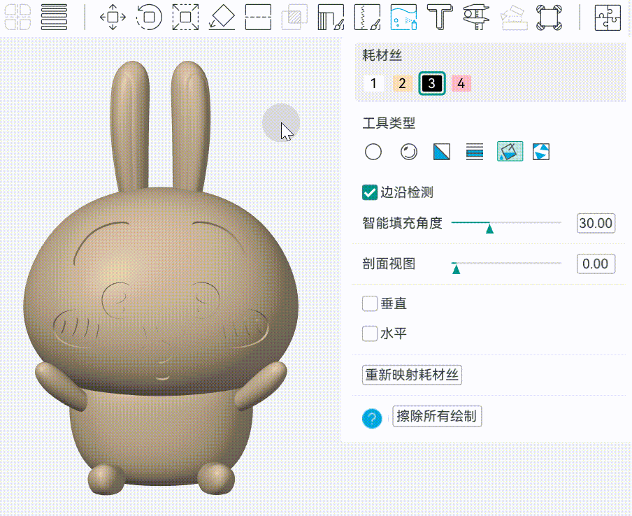This screenshot has width=632, height=516.
Task: Click the 0.00 section view field
Action: 596,264
